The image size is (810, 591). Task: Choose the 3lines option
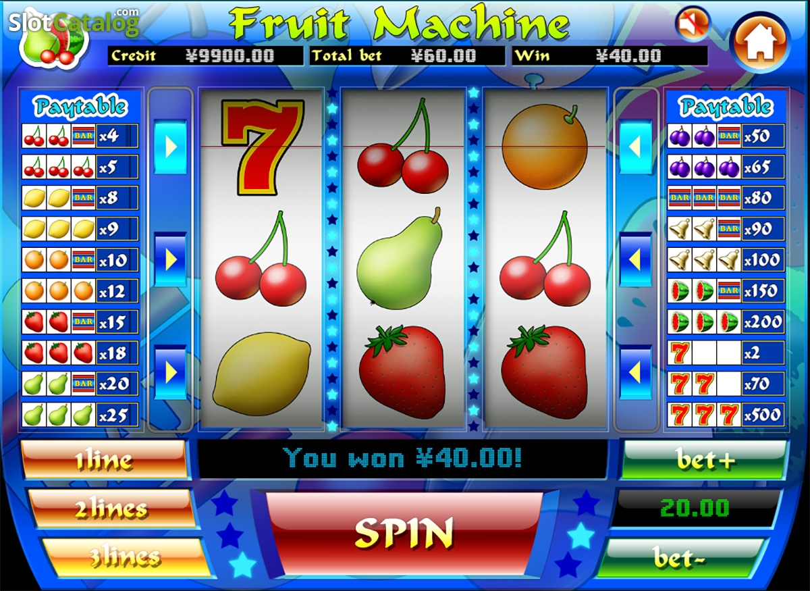pyautogui.click(x=126, y=557)
